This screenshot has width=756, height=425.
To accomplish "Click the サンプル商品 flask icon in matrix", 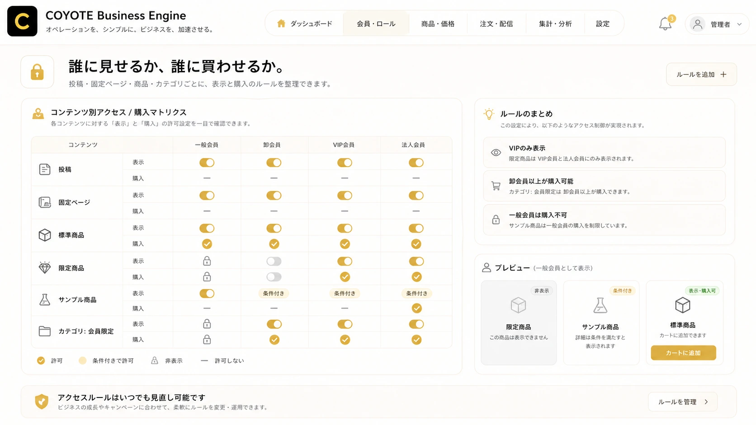I will click(45, 299).
